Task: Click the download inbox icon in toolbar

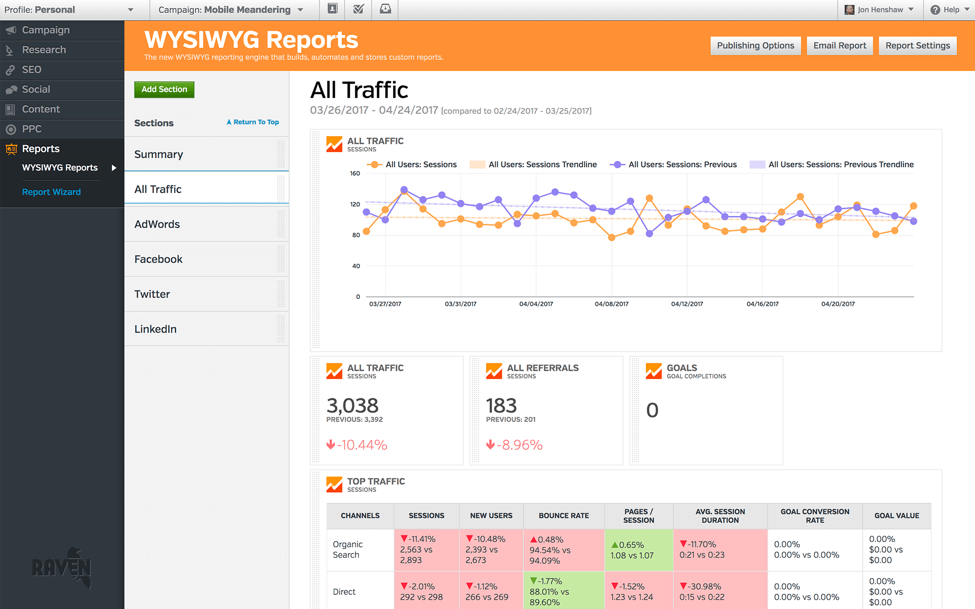Action: point(385,9)
